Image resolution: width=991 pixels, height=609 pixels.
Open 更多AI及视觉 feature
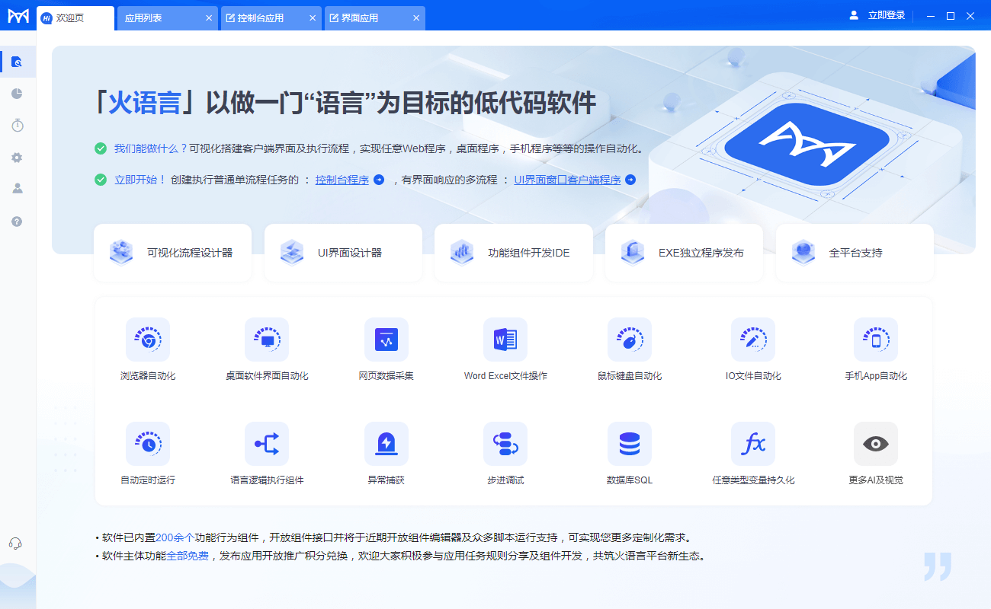pyautogui.click(x=875, y=443)
